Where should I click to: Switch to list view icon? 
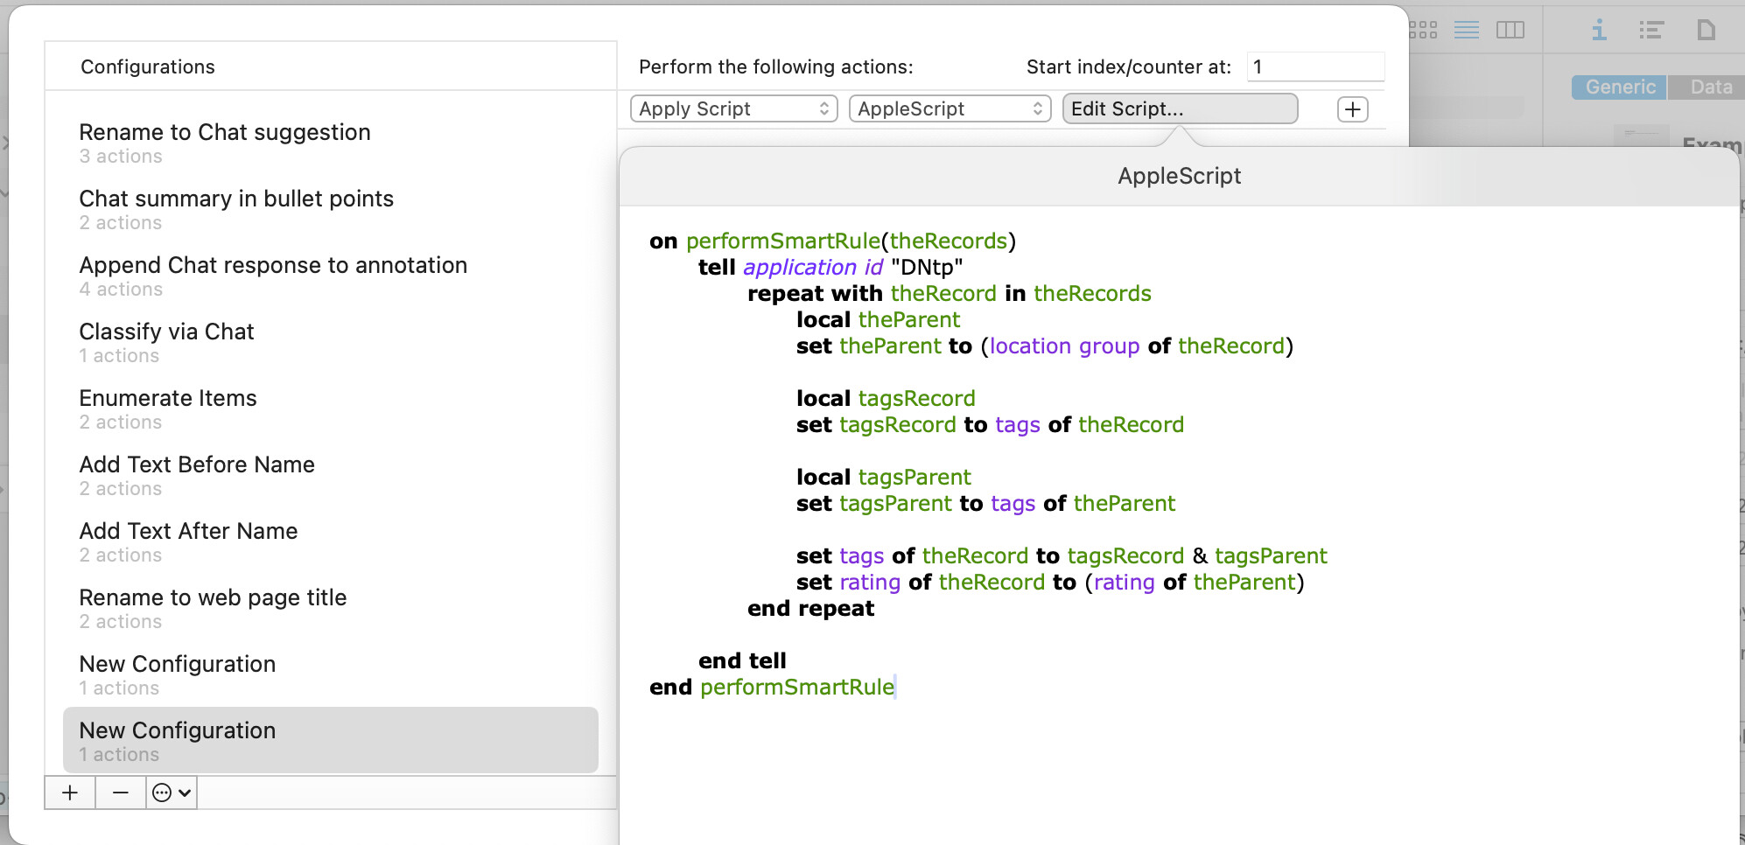pyautogui.click(x=1467, y=31)
